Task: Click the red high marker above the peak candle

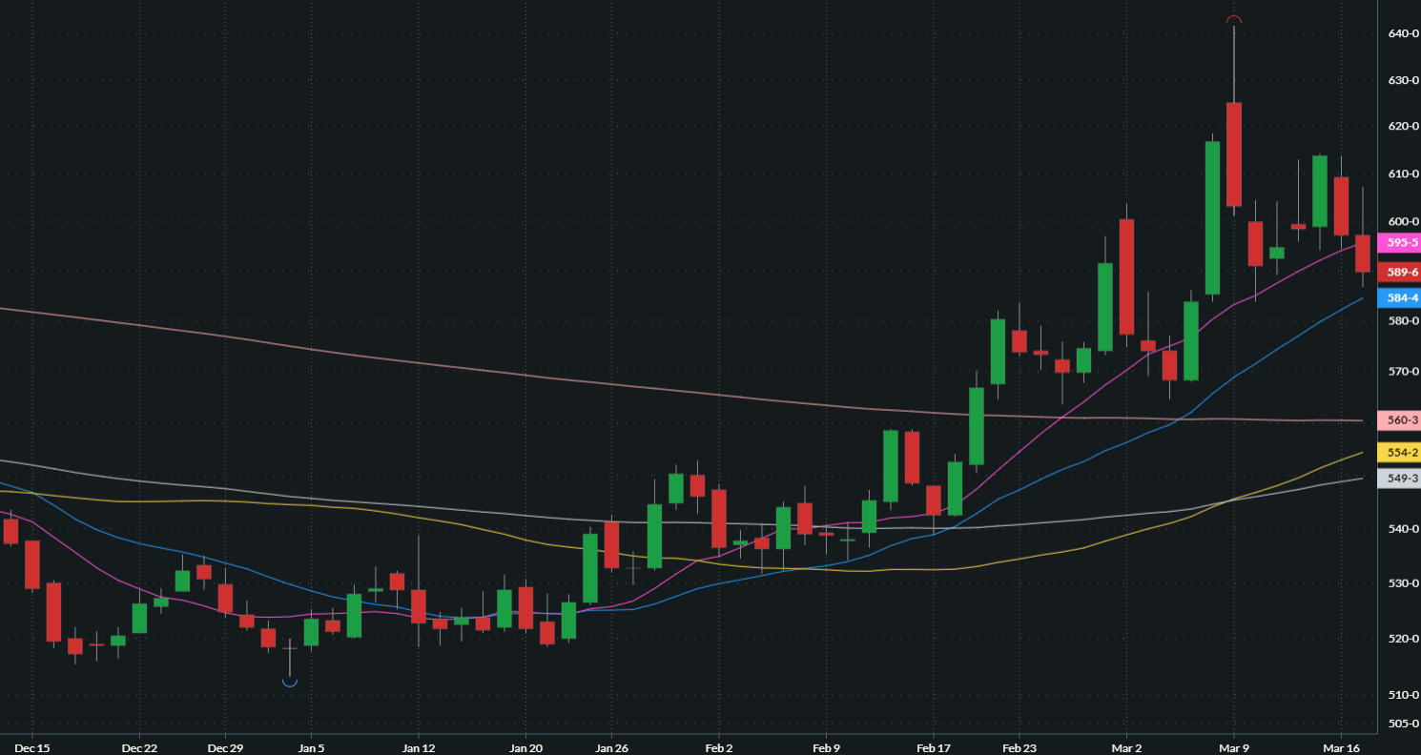Action: 1233,21
